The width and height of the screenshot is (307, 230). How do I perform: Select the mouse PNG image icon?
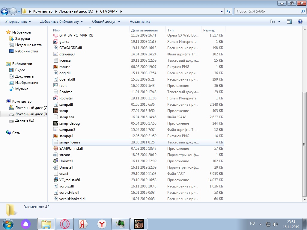pos(56,67)
